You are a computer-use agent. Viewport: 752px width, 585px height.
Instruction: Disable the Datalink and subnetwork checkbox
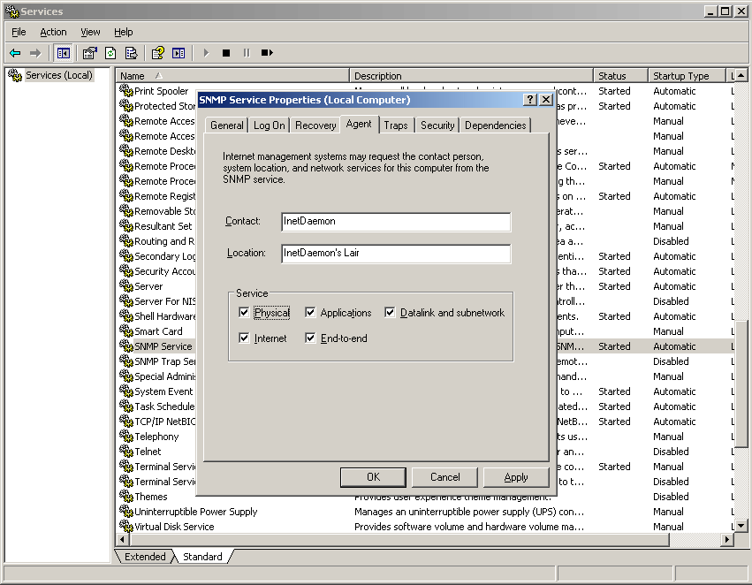coord(391,313)
